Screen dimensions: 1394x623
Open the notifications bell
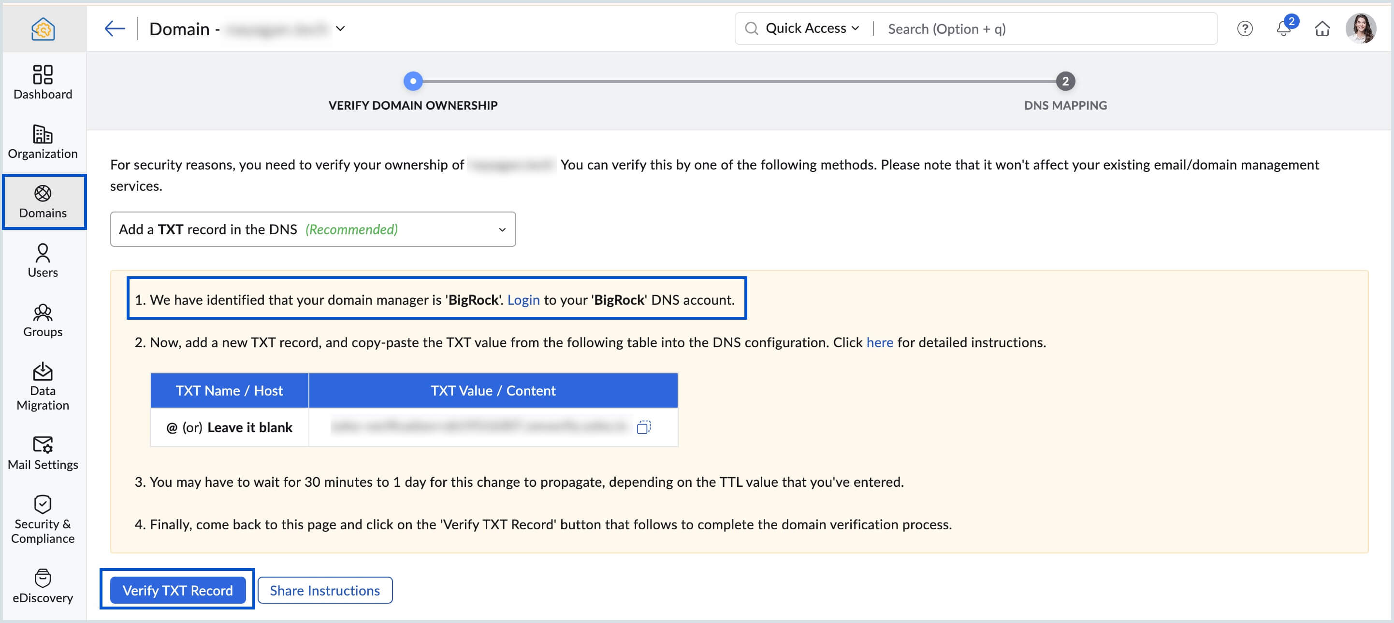pyautogui.click(x=1284, y=29)
